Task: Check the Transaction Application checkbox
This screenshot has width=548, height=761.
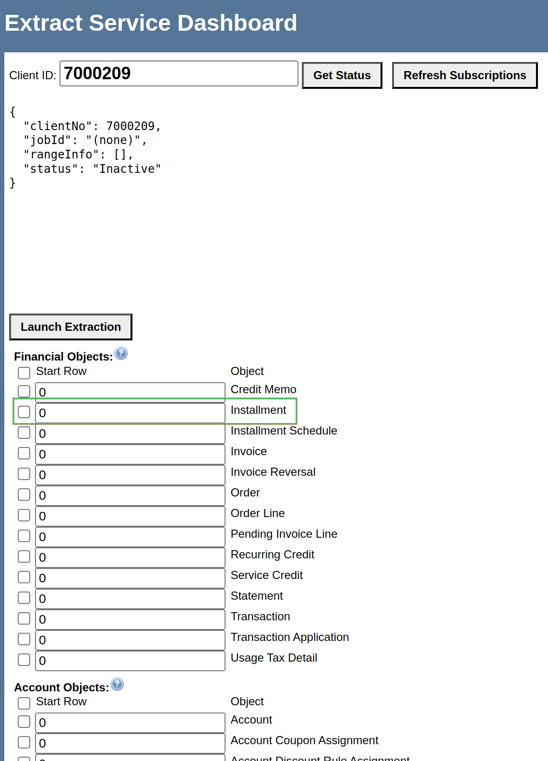Action: 24,639
